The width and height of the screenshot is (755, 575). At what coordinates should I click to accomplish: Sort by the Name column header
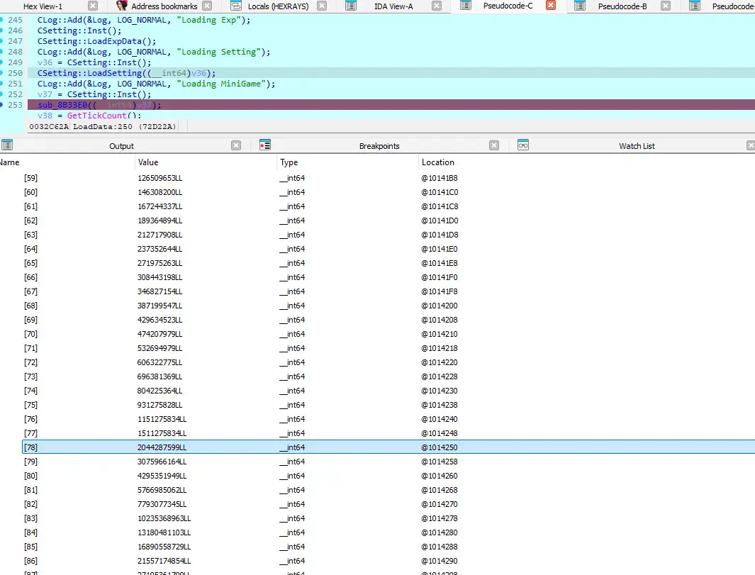point(10,162)
